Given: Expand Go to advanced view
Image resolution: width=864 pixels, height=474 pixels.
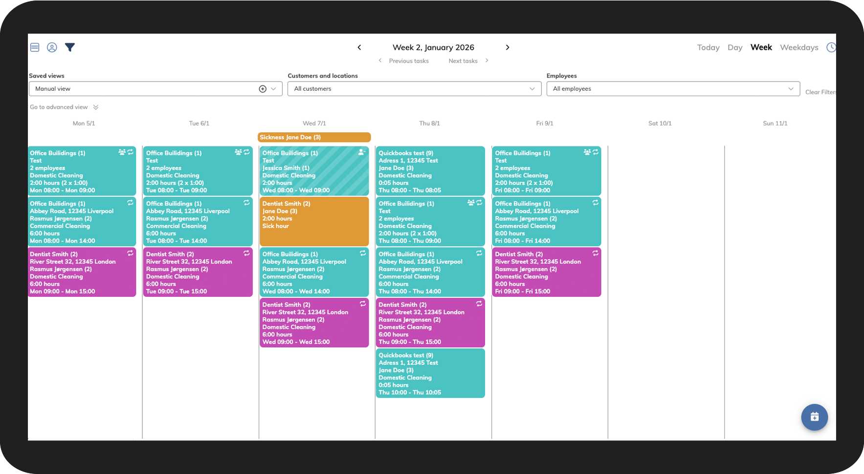Looking at the screenshot, I should (x=64, y=107).
